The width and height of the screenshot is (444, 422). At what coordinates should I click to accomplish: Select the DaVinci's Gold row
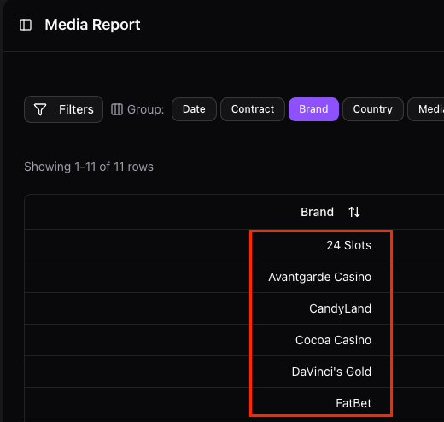click(234, 372)
